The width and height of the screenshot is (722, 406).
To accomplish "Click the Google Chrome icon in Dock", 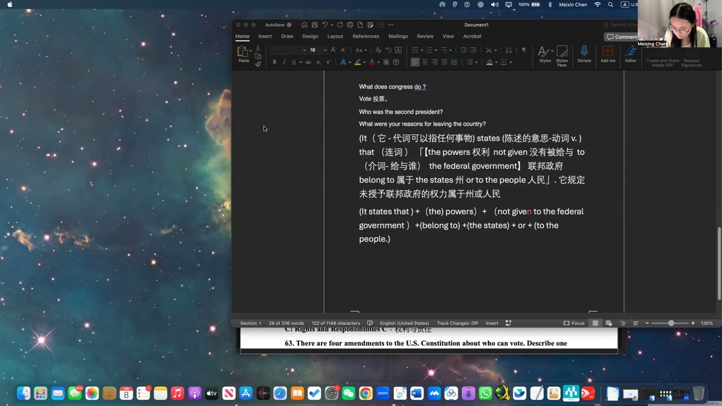I will pos(366,393).
